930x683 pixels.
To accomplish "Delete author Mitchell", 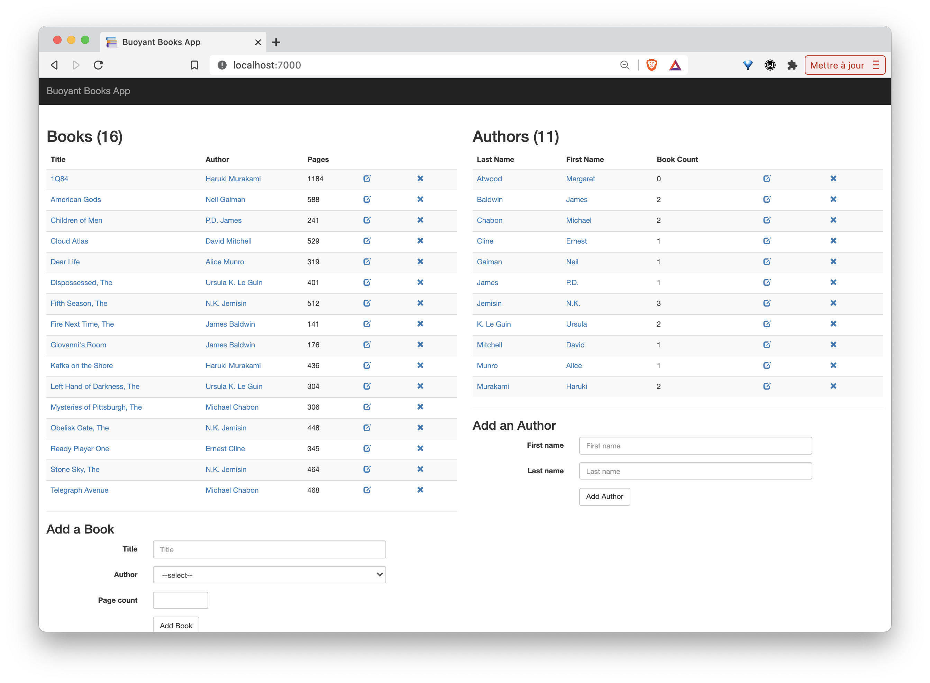I will click(833, 344).
